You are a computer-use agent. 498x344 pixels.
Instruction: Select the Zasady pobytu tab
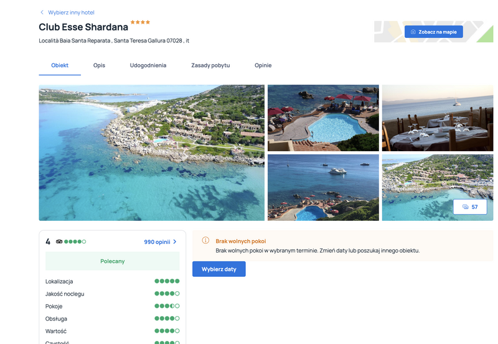(210, 65)
